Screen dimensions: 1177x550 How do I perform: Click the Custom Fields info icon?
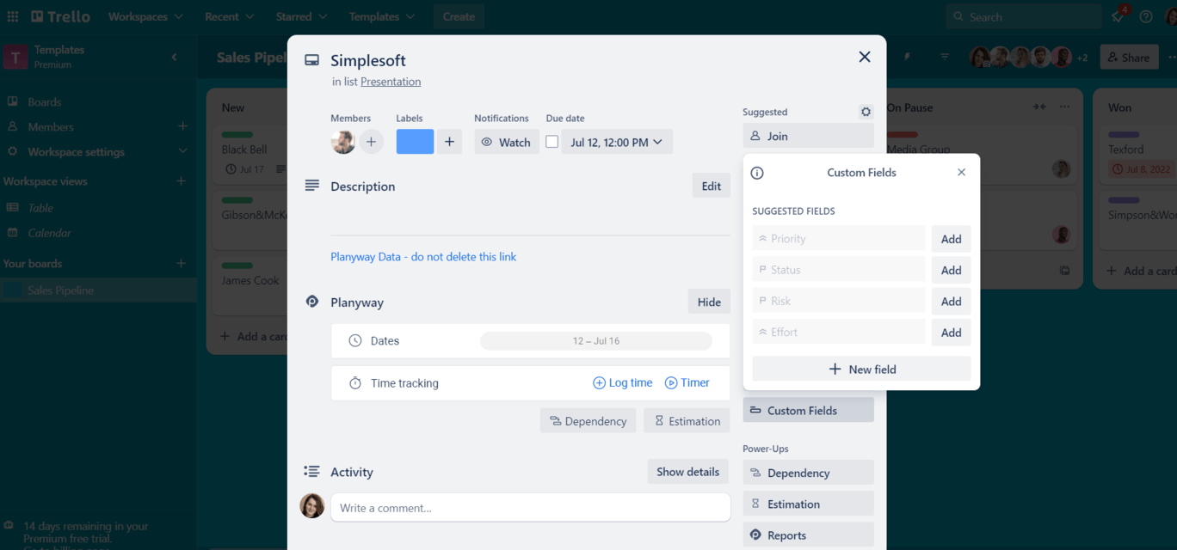(757, 173)
